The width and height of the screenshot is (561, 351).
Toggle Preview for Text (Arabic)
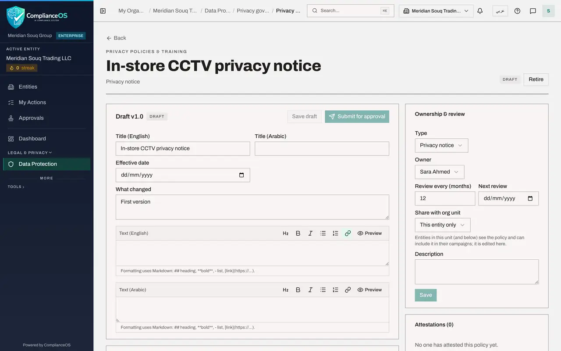[x=369, y=290]
